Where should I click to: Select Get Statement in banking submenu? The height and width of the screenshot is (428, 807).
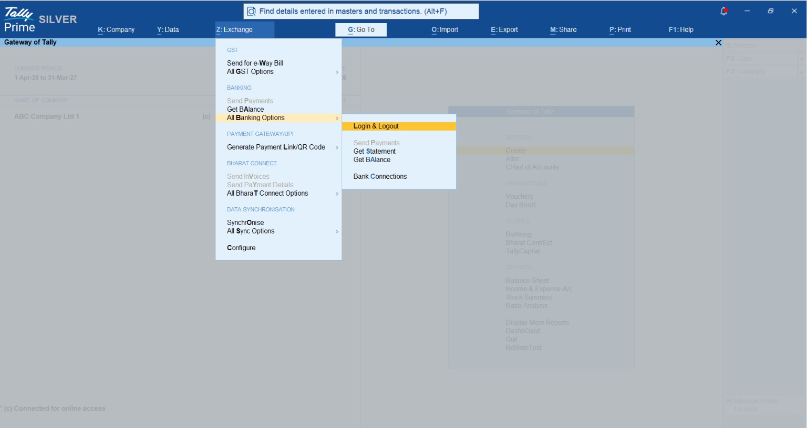click(x=375, y=151)
